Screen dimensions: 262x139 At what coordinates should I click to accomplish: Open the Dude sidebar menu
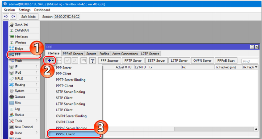click(x=24, y=133)
